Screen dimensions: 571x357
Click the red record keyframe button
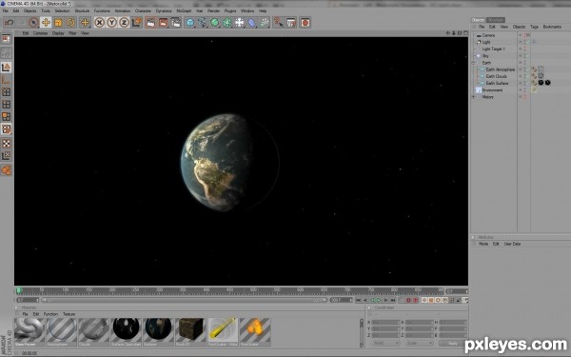(x=408, y=300)
